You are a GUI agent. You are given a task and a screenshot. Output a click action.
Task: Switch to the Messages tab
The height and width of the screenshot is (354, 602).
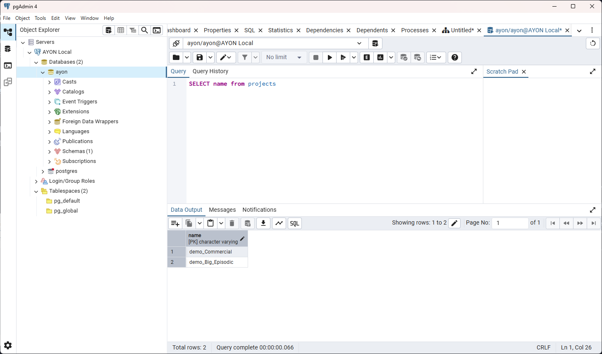pyautogui.click(x=222, y=210)
